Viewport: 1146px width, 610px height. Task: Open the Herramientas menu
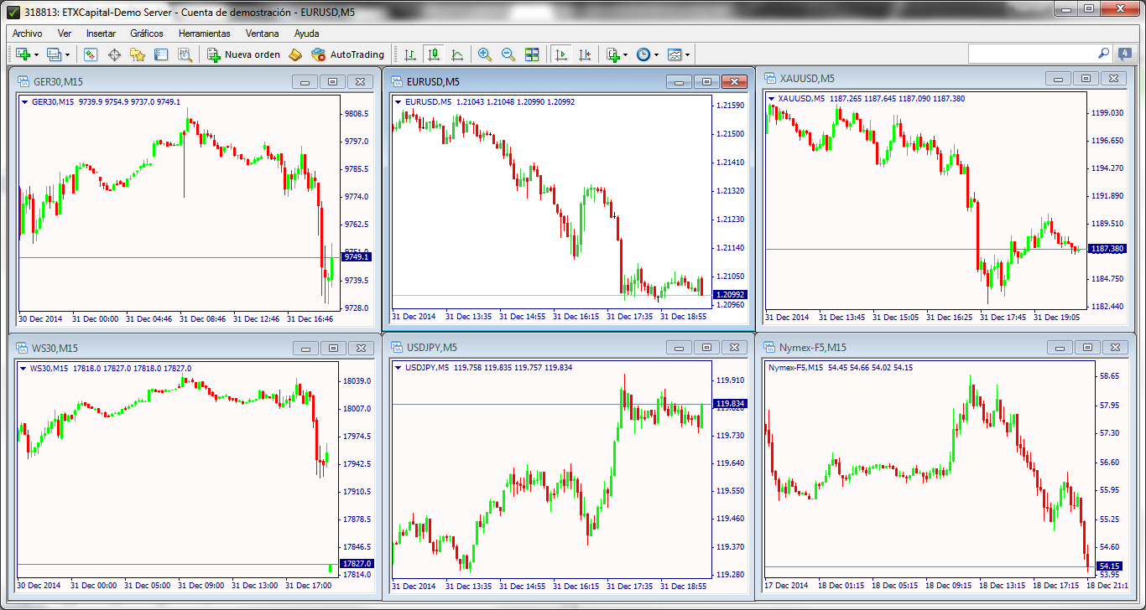[204, 34]
